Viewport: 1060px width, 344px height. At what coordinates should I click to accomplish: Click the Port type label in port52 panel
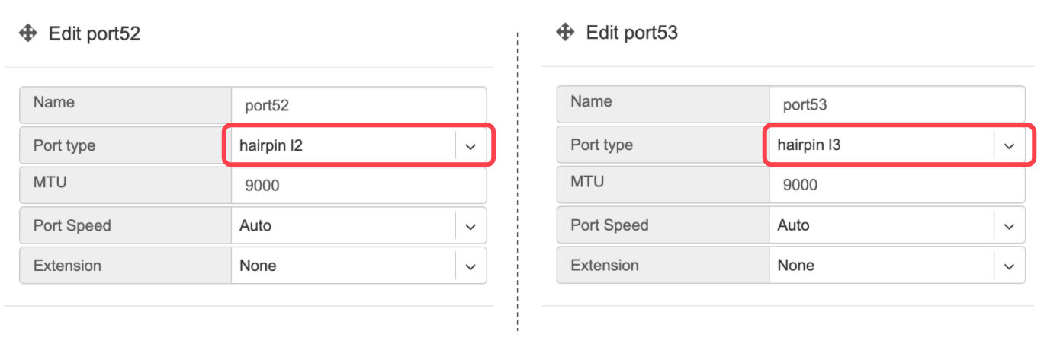coord(65,145)
